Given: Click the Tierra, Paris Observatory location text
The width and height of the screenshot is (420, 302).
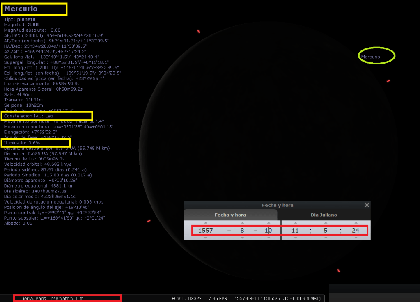Looking at the screenshot, I should coord(52,298).
